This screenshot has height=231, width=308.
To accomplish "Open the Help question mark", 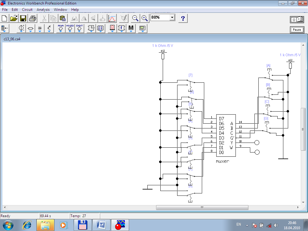I will click(x=183, y=18).
